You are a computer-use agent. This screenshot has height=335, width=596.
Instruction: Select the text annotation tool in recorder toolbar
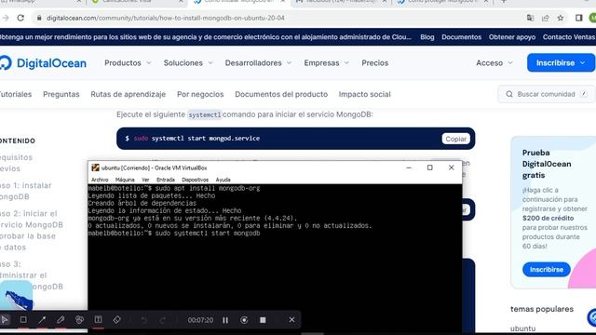coord(98,320)
